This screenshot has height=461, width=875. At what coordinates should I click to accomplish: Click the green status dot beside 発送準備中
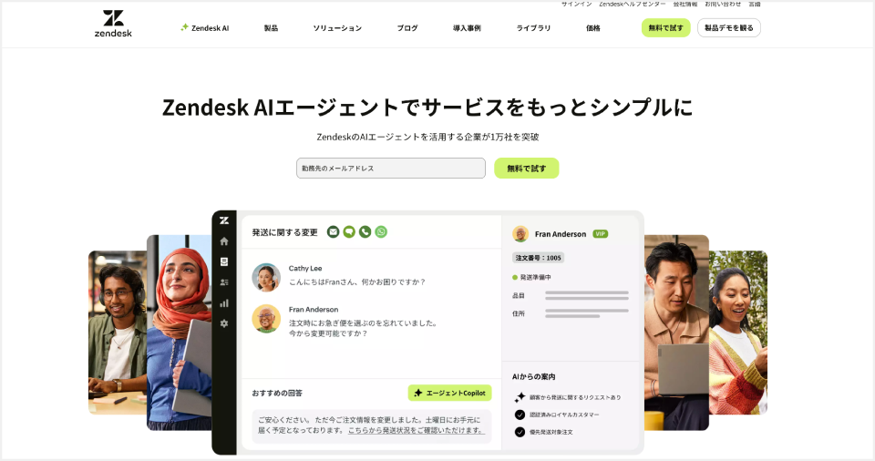515,277
